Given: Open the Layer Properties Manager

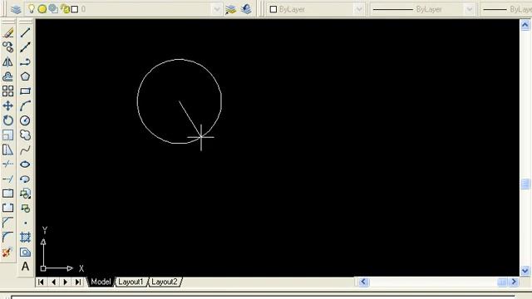Looking at the screenshot, I should (x=16, y=9).
